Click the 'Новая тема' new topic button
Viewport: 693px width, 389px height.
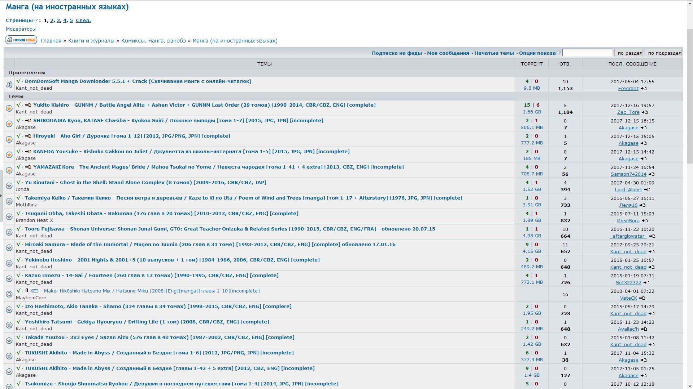click(x=21, y=40)
